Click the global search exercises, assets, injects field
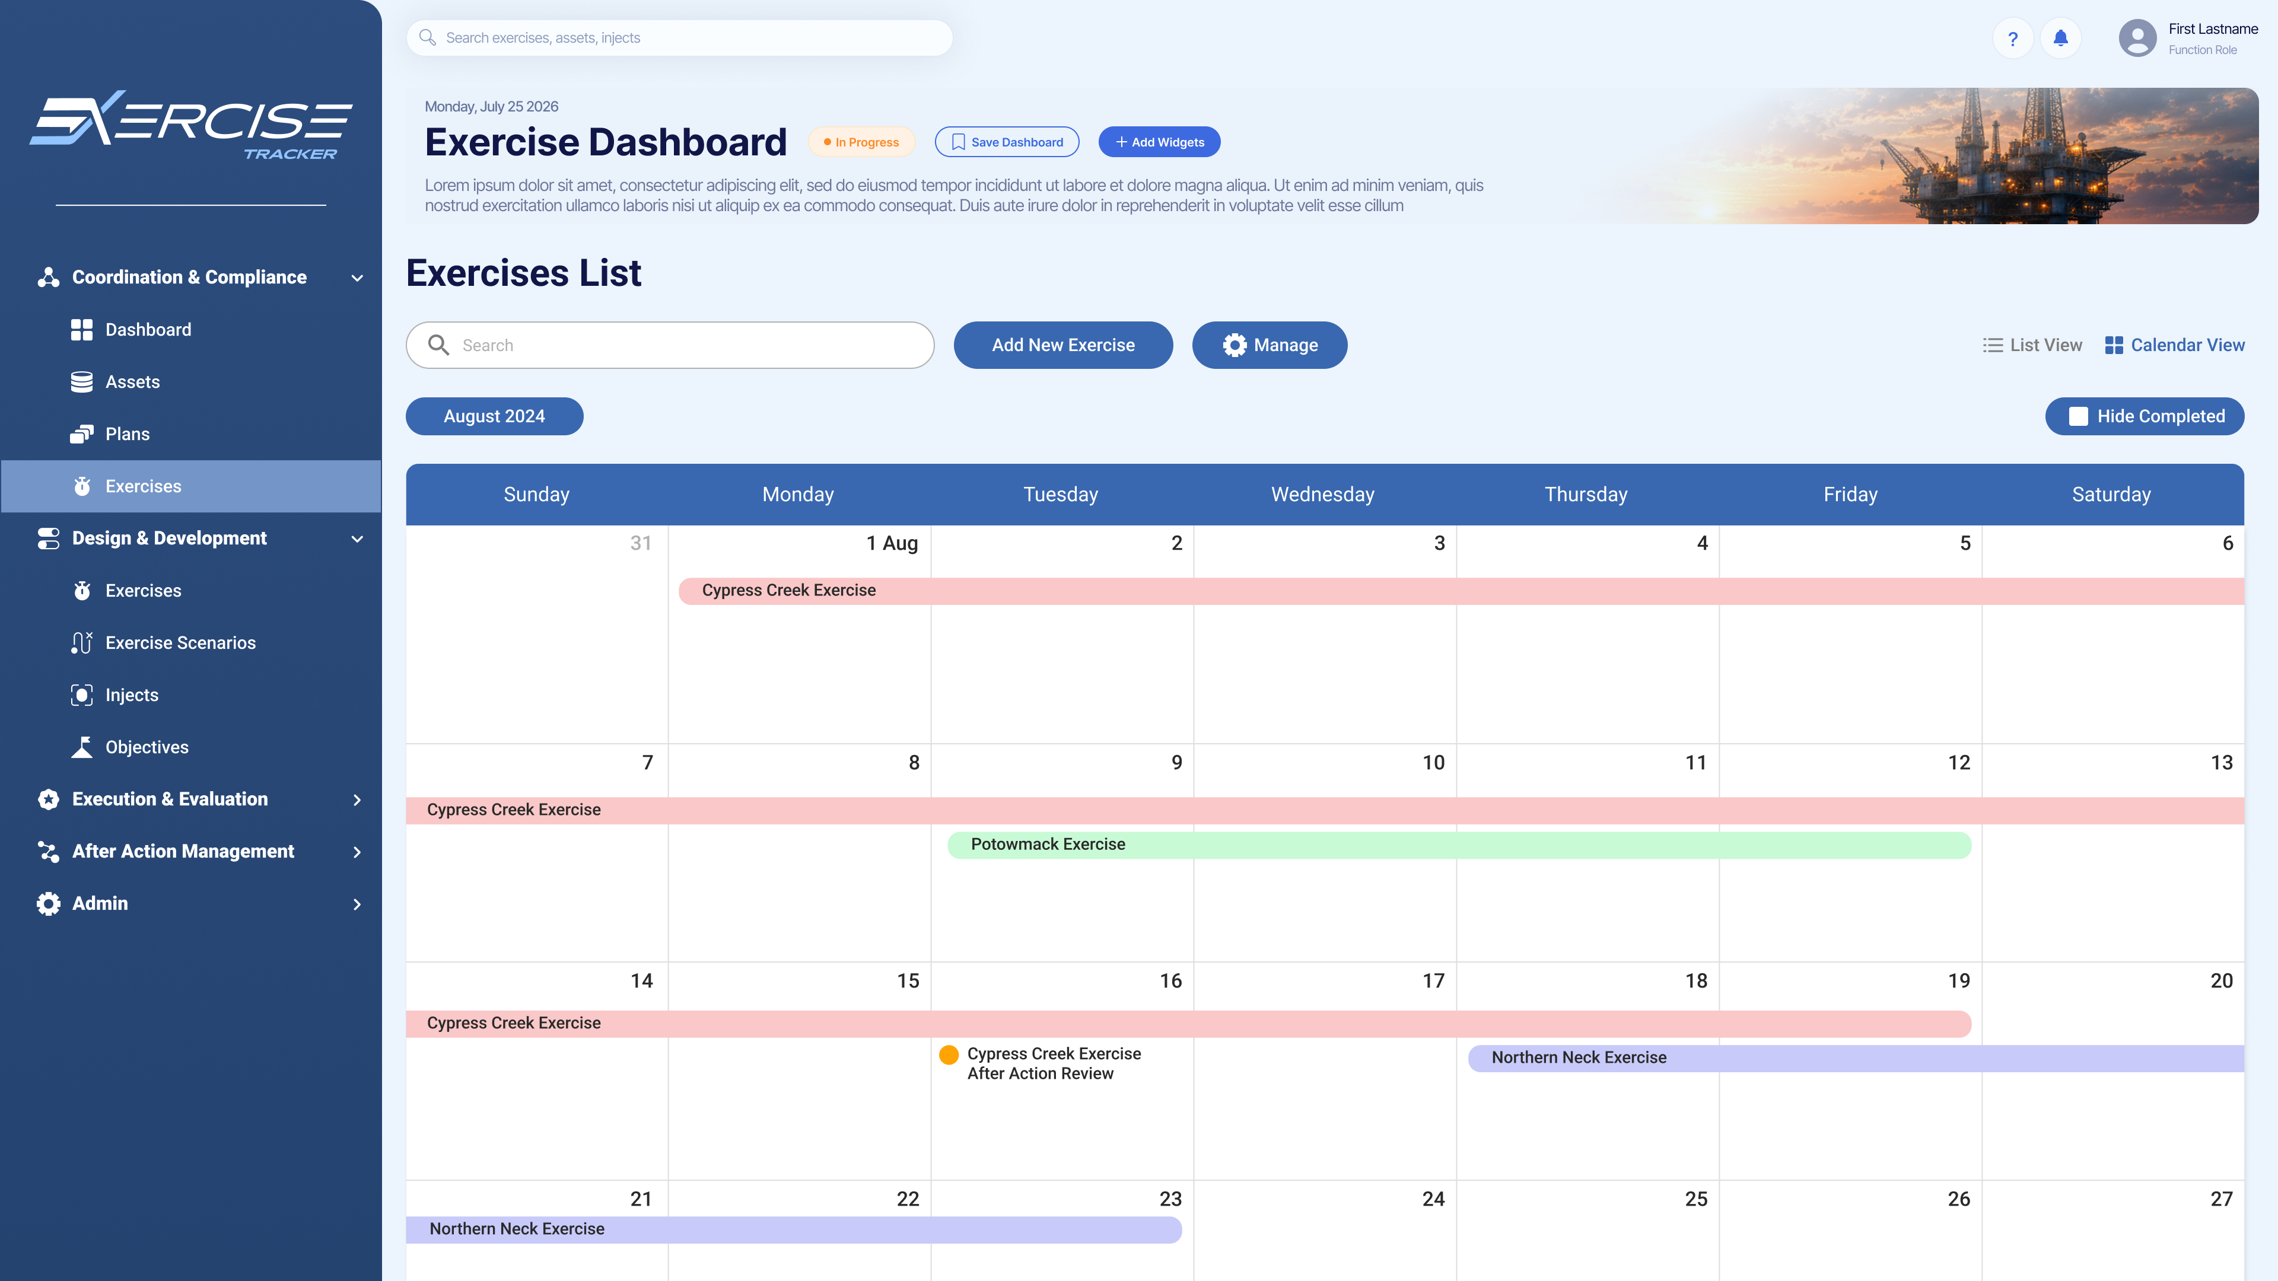 [679, 38]
